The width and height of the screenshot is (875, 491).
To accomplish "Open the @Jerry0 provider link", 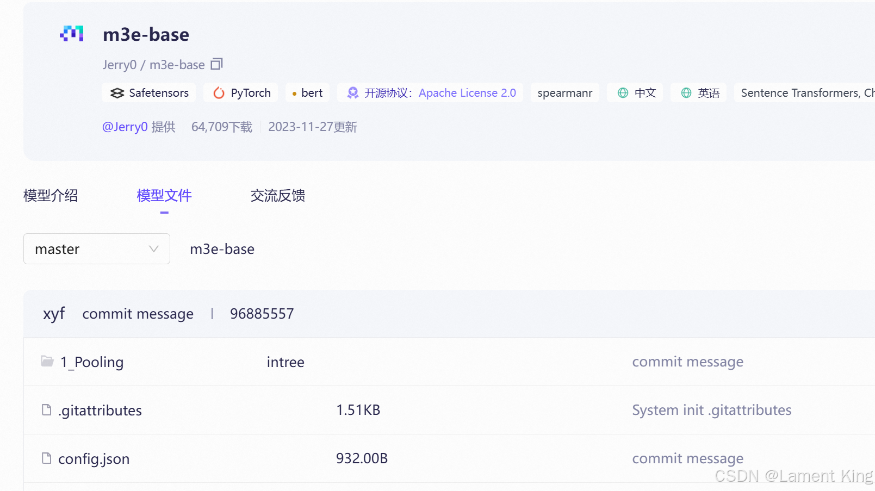I will [125, 127].
